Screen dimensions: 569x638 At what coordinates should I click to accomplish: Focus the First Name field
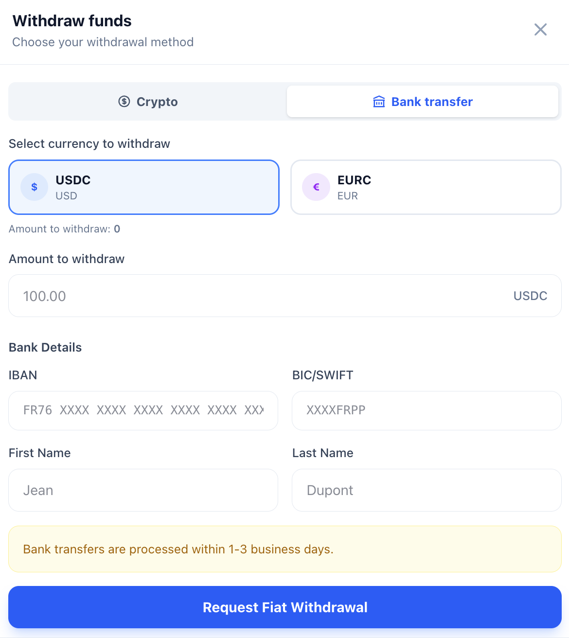pos(143,490)
